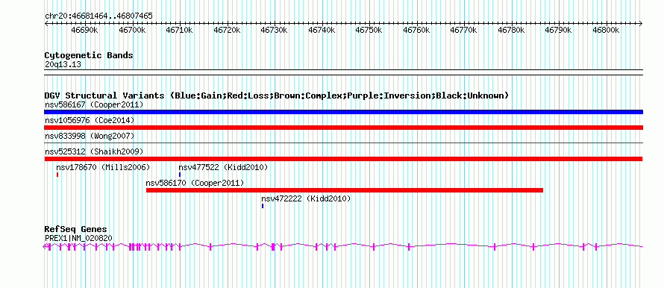Select the red nsv586170 Cooper2011 bar
664x288 pixels.
[x=344, y=190]
